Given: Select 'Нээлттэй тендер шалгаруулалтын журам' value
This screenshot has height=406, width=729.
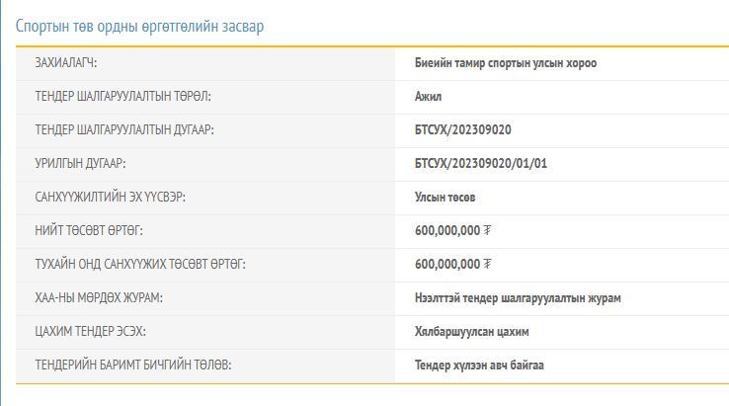Looking at the screenshot, I should (518, 298).
